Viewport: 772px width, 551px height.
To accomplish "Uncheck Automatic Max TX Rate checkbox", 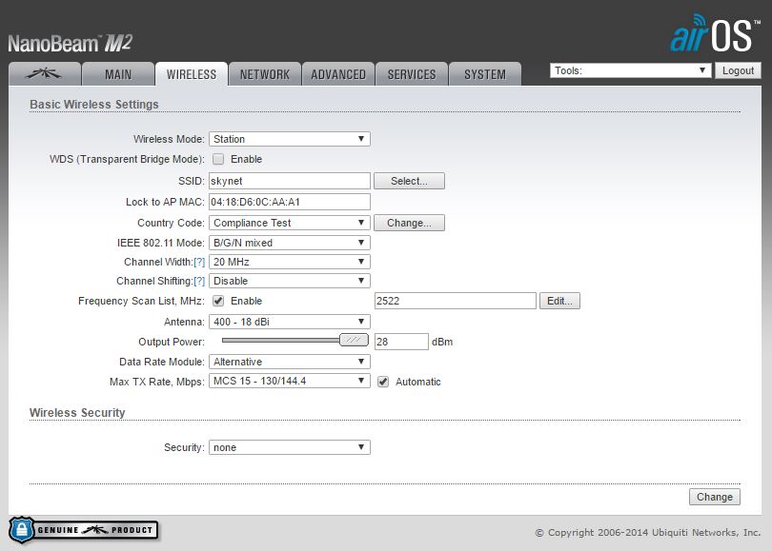I will click(383, 382).
